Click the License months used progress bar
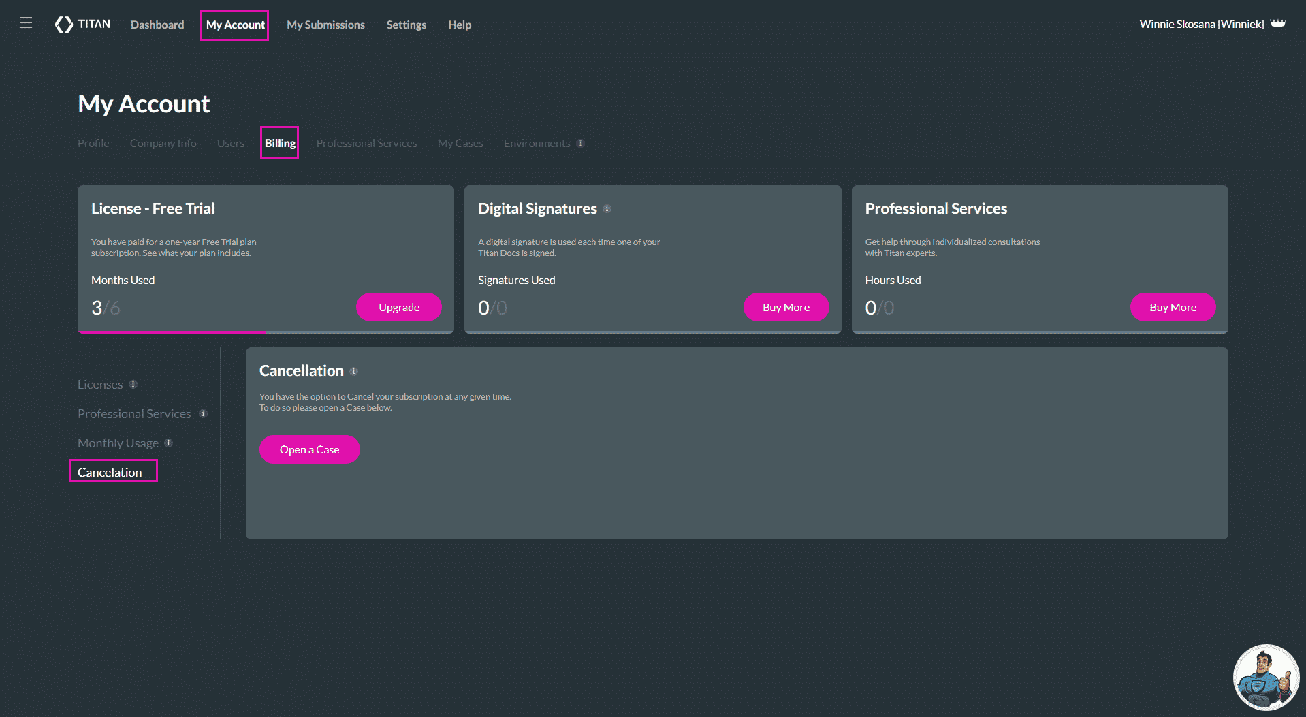The width and height of the screenshot is (1306, 717). tap(266, 332)
